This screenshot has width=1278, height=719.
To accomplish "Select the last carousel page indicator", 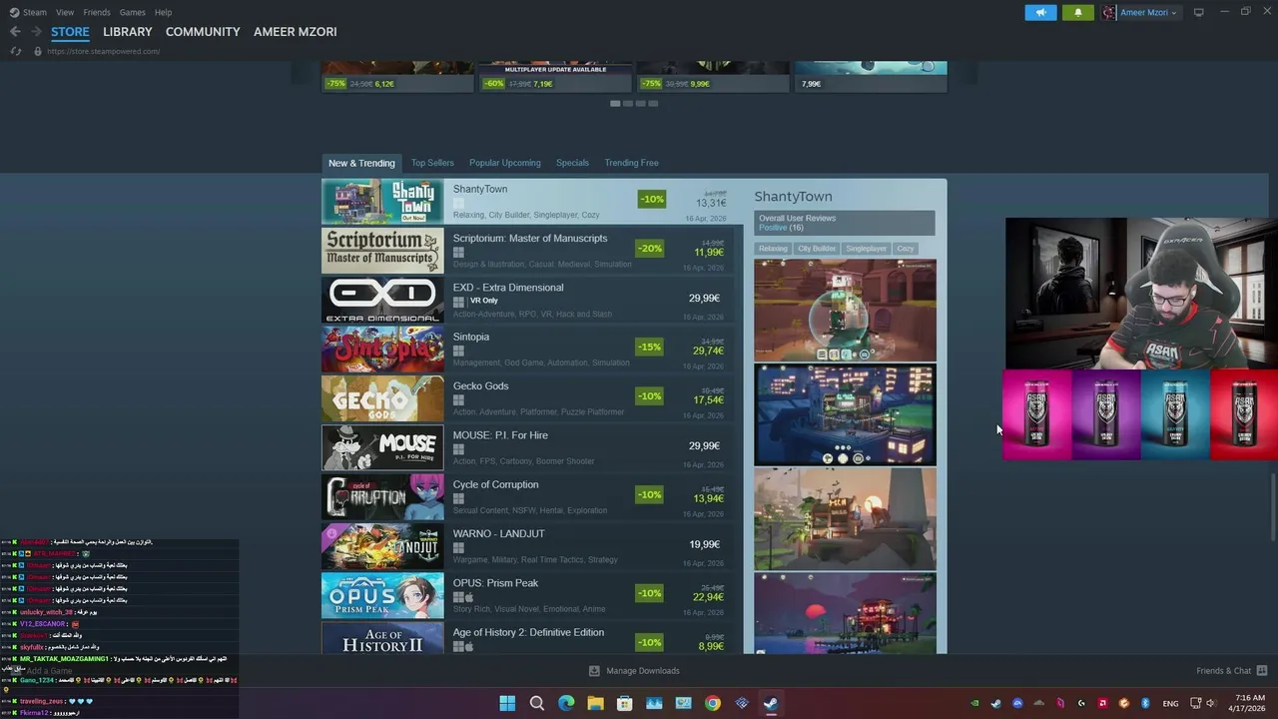I will [653, 103].
